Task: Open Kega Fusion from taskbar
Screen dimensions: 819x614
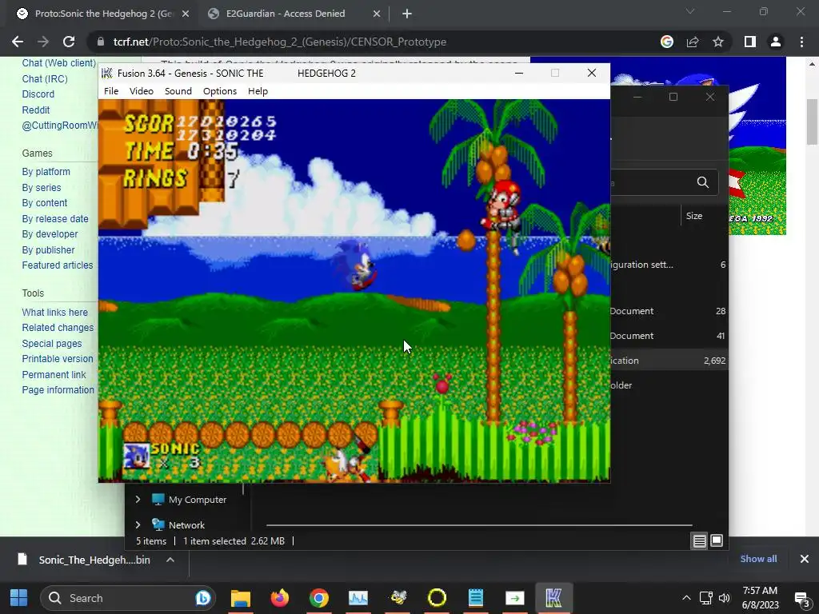Action: pos(553,598)
